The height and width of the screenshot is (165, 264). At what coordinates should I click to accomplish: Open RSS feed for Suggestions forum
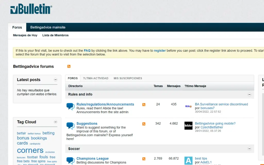click(x=144, y=124)
